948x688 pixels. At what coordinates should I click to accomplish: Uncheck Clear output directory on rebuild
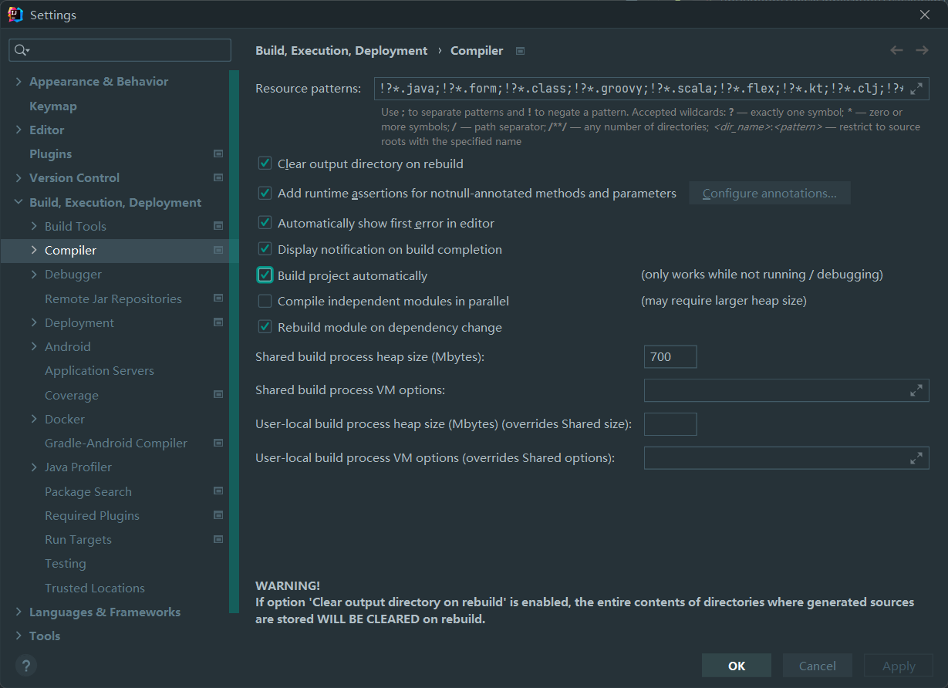[x=265, y=164]
